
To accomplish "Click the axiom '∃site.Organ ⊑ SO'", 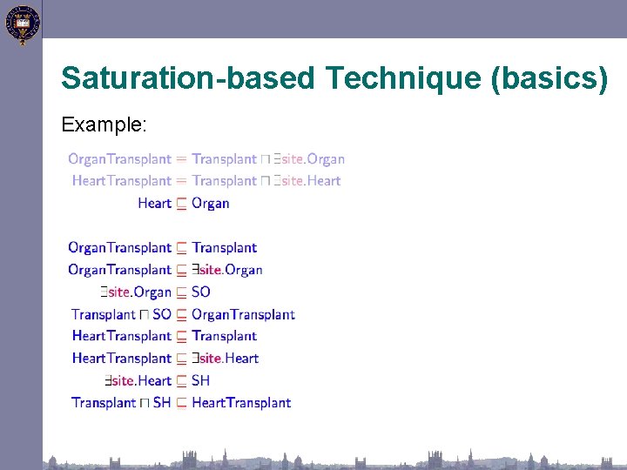I will pos(155,292).
